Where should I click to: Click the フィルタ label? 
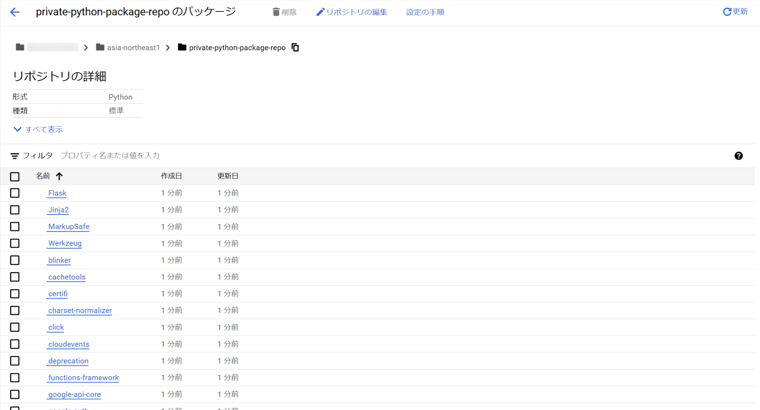click(x=38, y=156)
